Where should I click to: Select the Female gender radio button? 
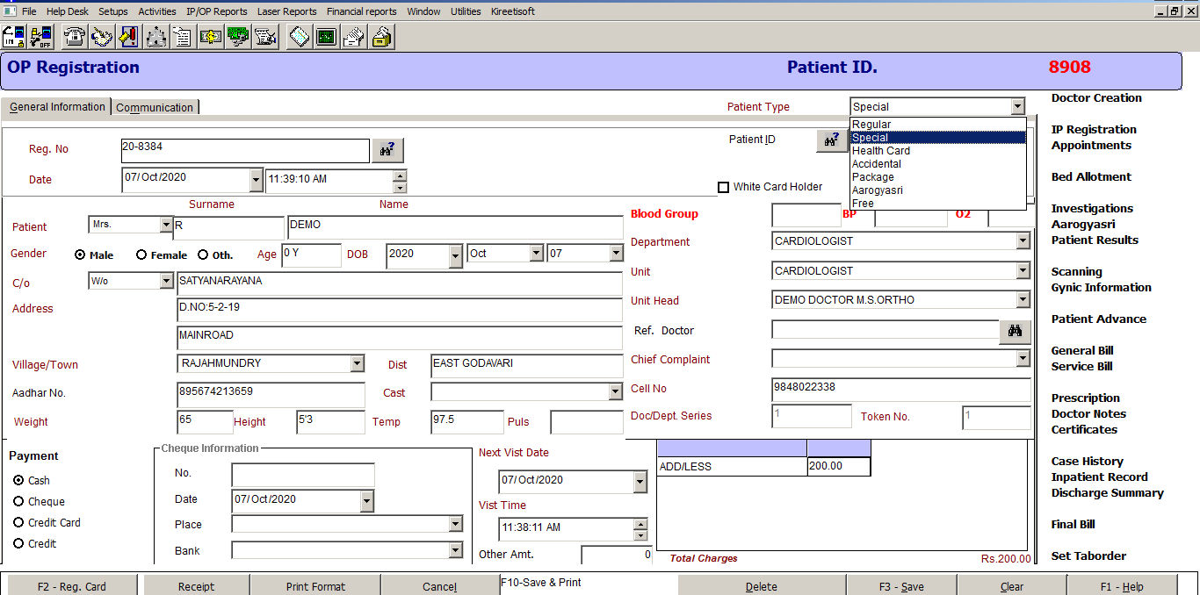point(141,255)
